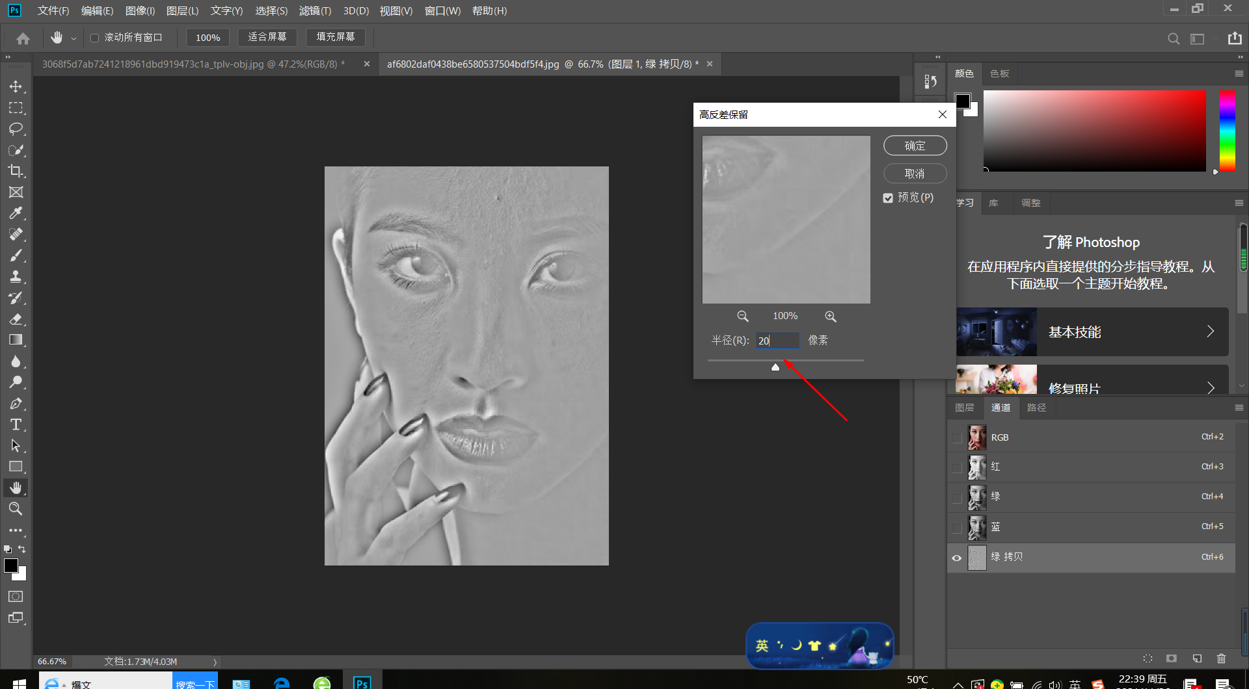This screenshot has width=1249, height=689.
Task: Open the workspace switcher dropdown
Action: pyautogui.click(x=1200, y=39)
